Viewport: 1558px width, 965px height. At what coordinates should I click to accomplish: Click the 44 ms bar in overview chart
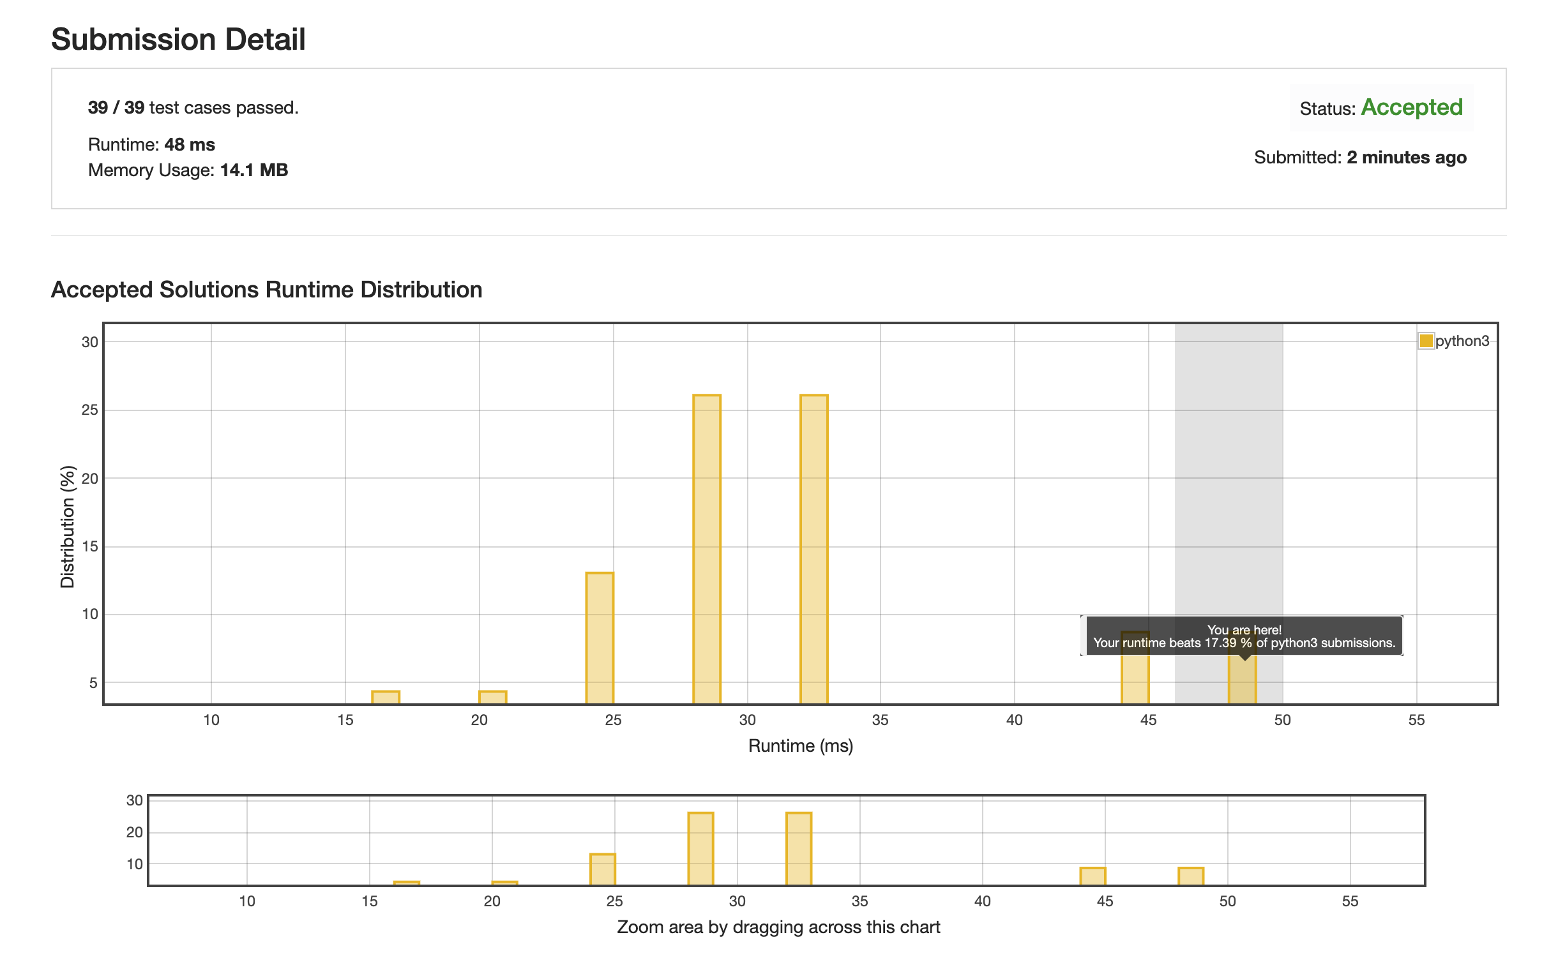(x=1093, y=876)
